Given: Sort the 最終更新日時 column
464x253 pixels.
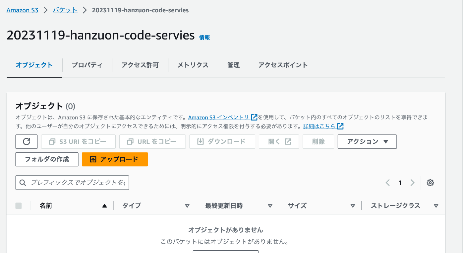Looking at the screenshot, I should tap(270, 206).
